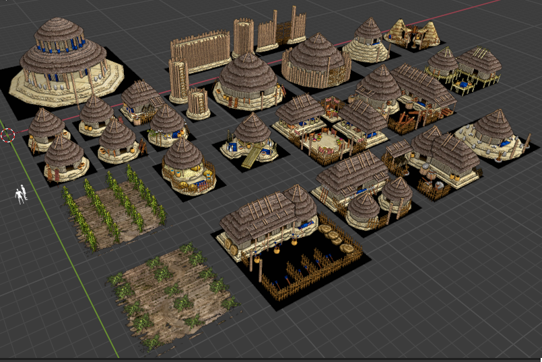Viewport: 542px width, 362px height.
Task: Select the short palisade tower near small huts
Action: click(198, 102)
